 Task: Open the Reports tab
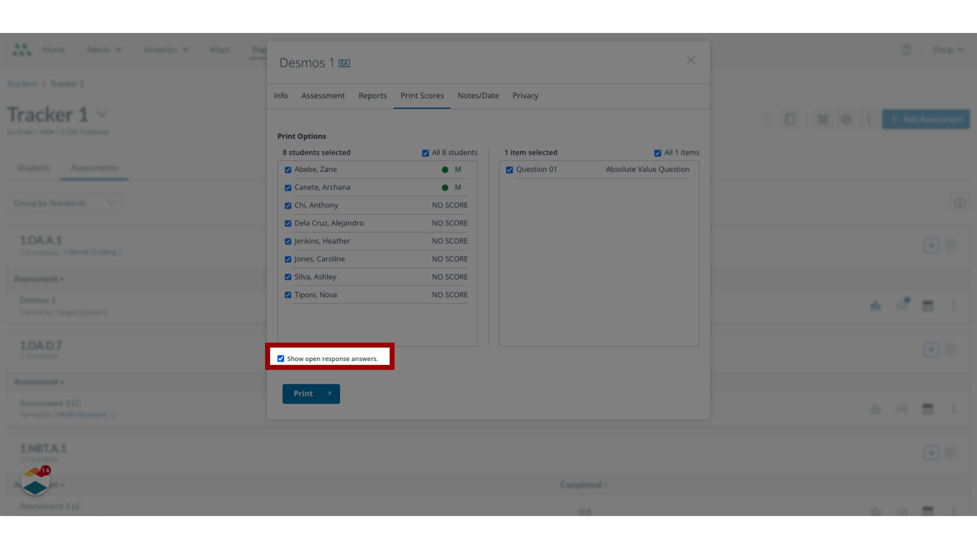coord(372,96)
